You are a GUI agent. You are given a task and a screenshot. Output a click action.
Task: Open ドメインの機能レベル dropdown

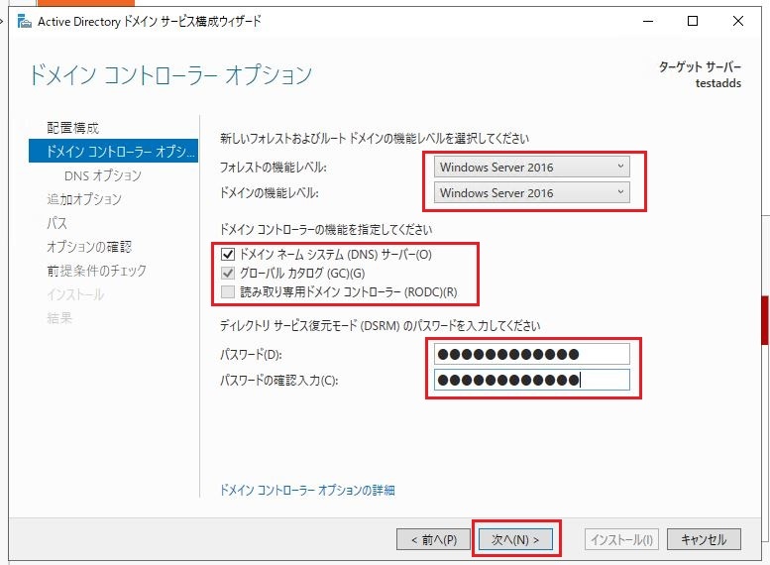(531, 192)
